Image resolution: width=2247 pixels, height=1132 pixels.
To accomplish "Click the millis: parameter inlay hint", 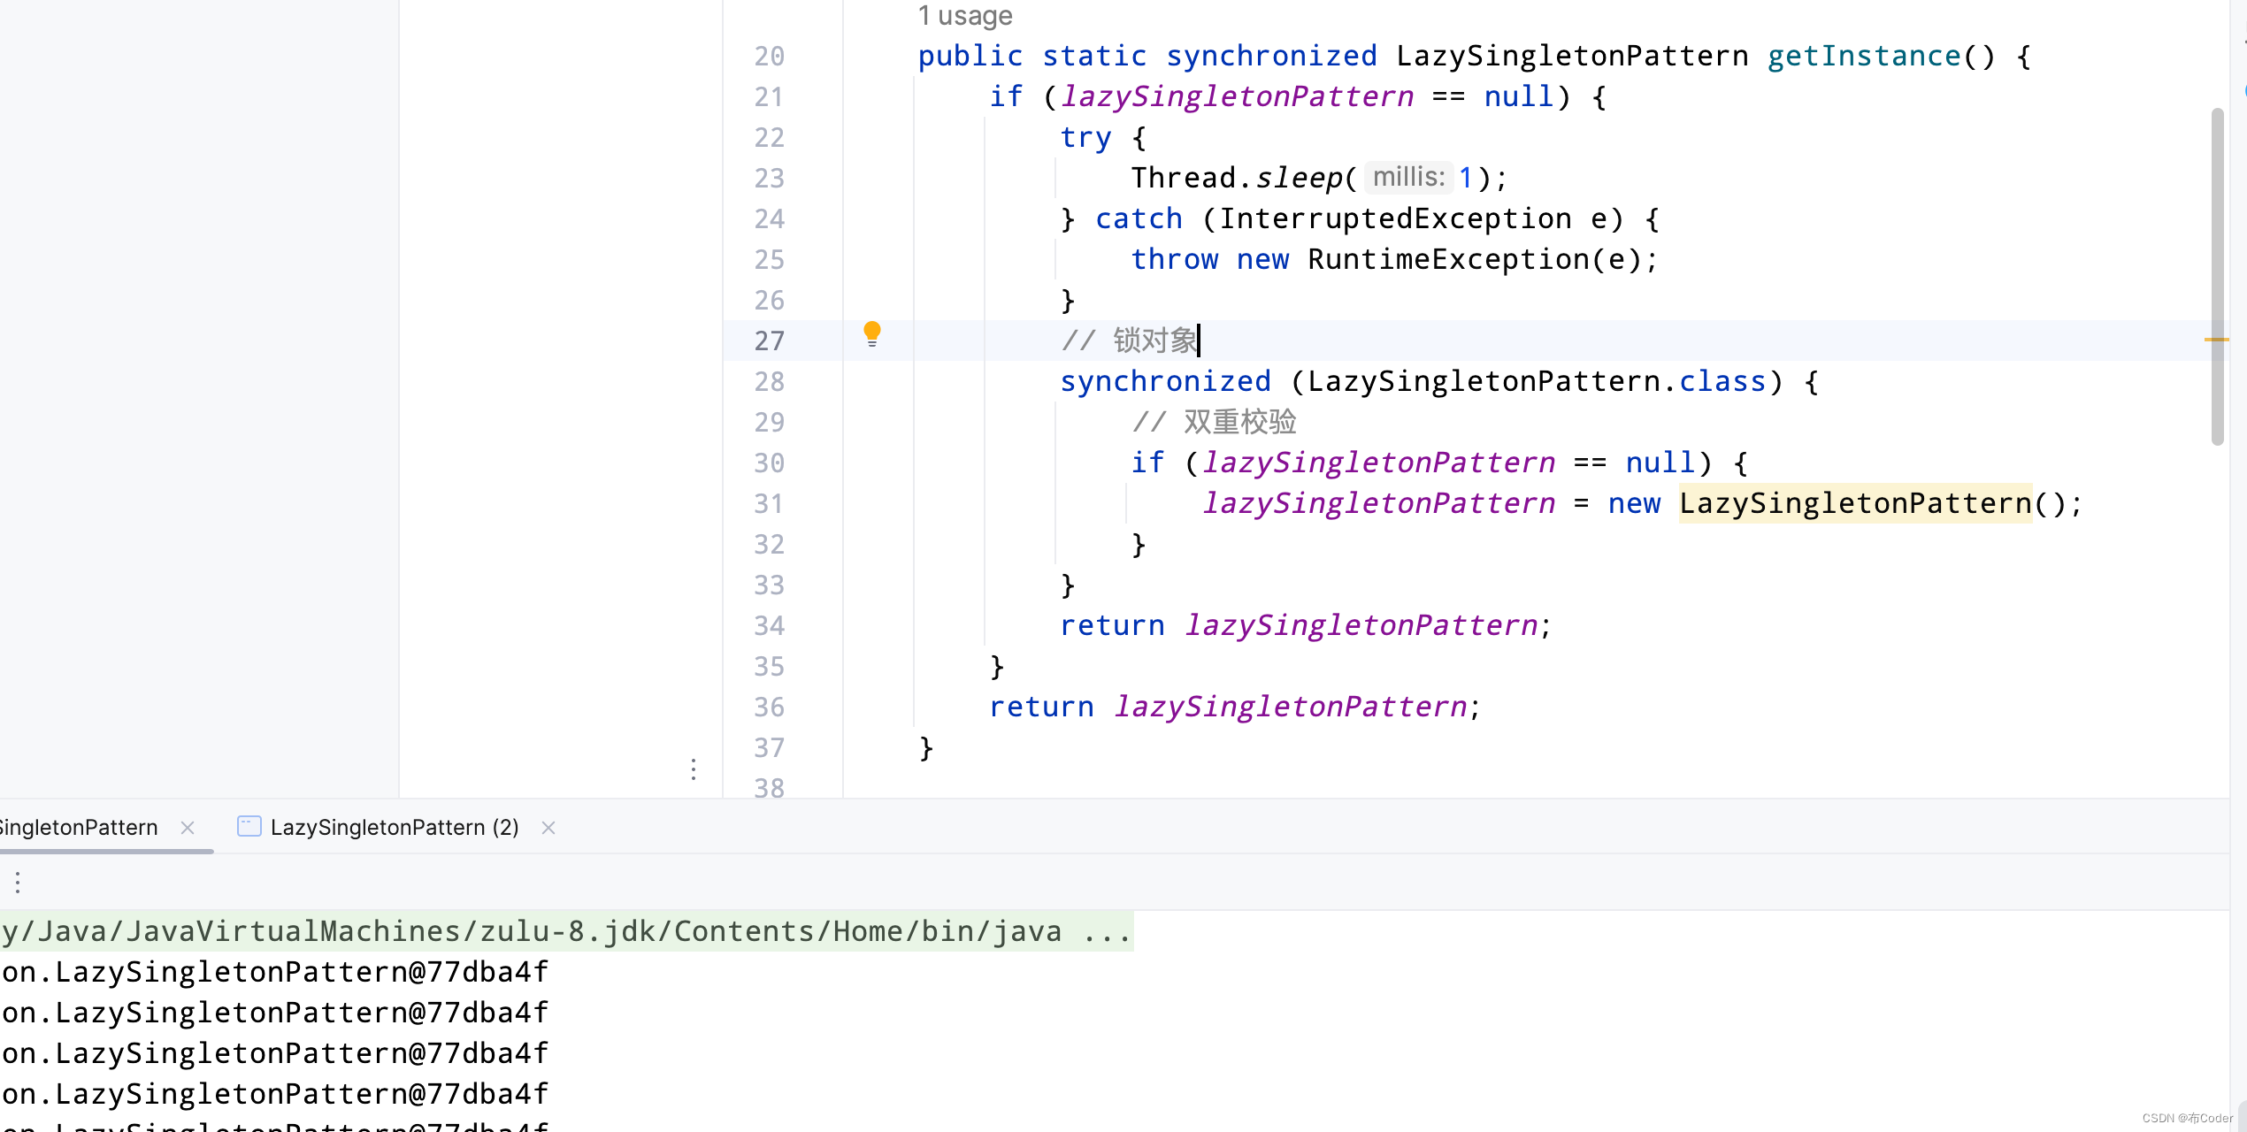I will (1408, 178).
